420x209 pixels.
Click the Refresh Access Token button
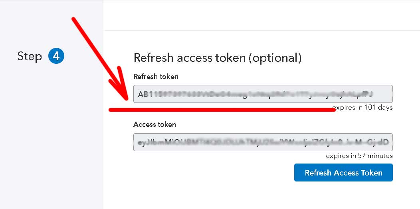(343, 173)
